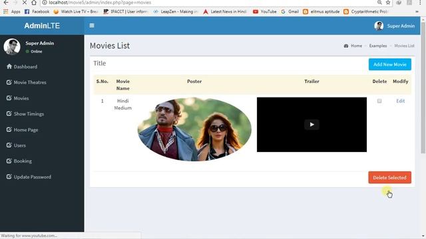Click the Hindi Medium poster image
Image resolution: width=426 pixels, height=239 pixels.
click(194, 129)
